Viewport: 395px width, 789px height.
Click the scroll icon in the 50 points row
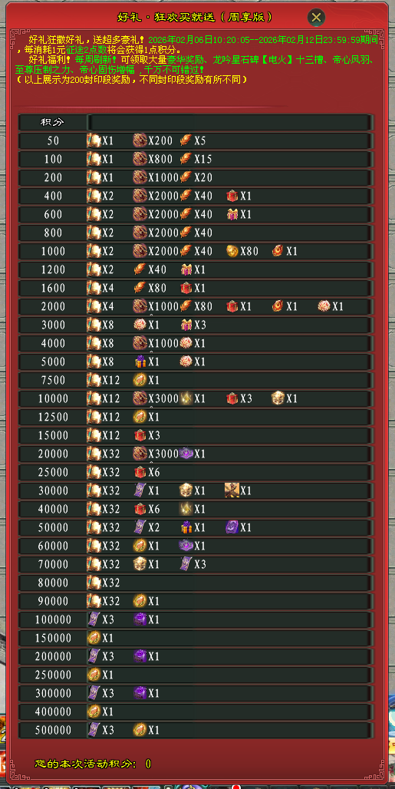tap(94, 140)
